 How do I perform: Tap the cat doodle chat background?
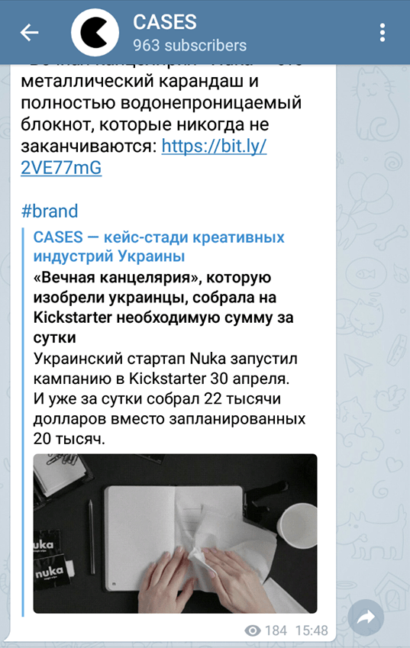click(374, 103)
